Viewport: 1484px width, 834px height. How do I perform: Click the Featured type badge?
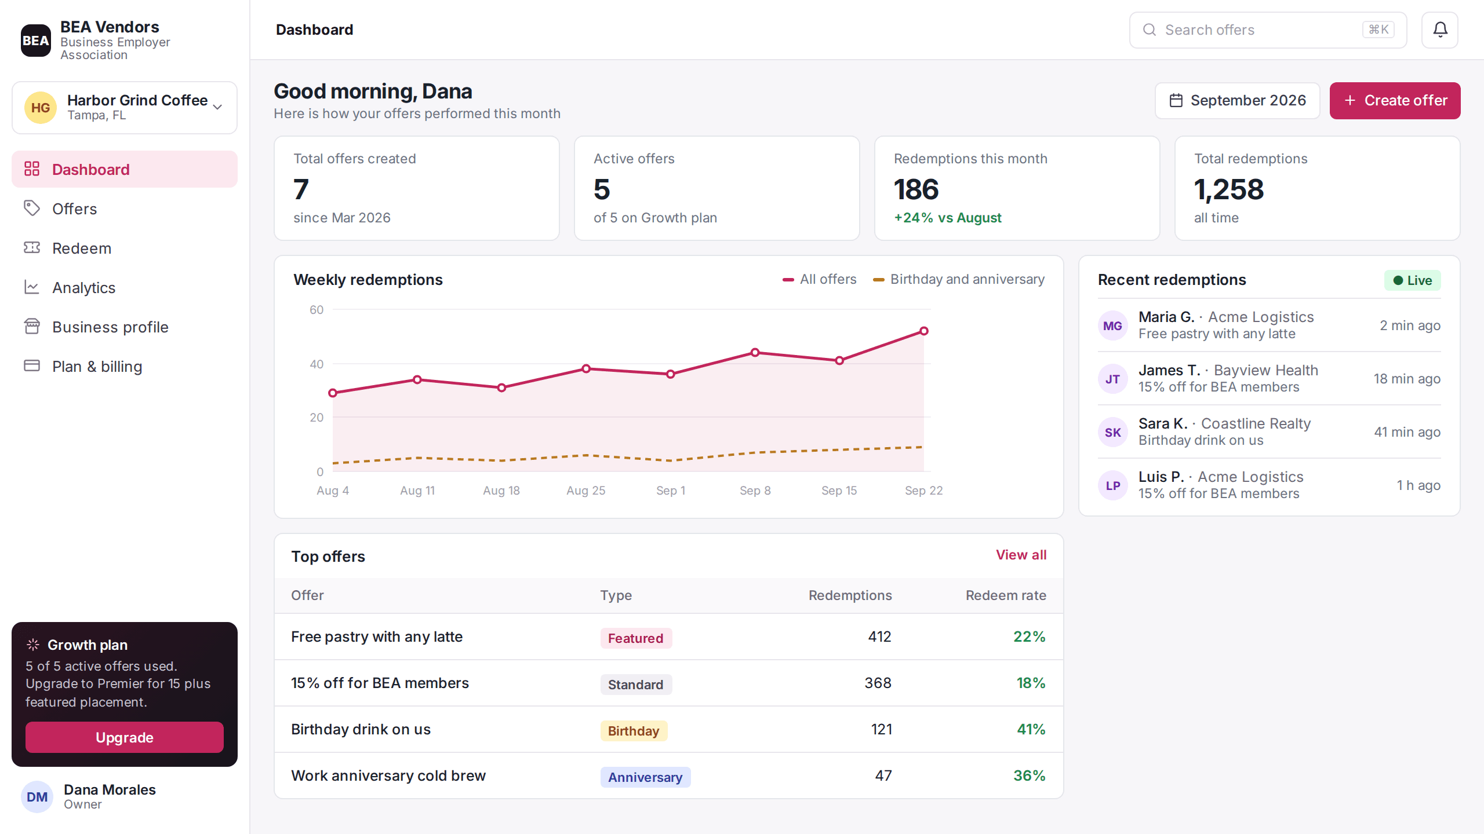point(636,638)
